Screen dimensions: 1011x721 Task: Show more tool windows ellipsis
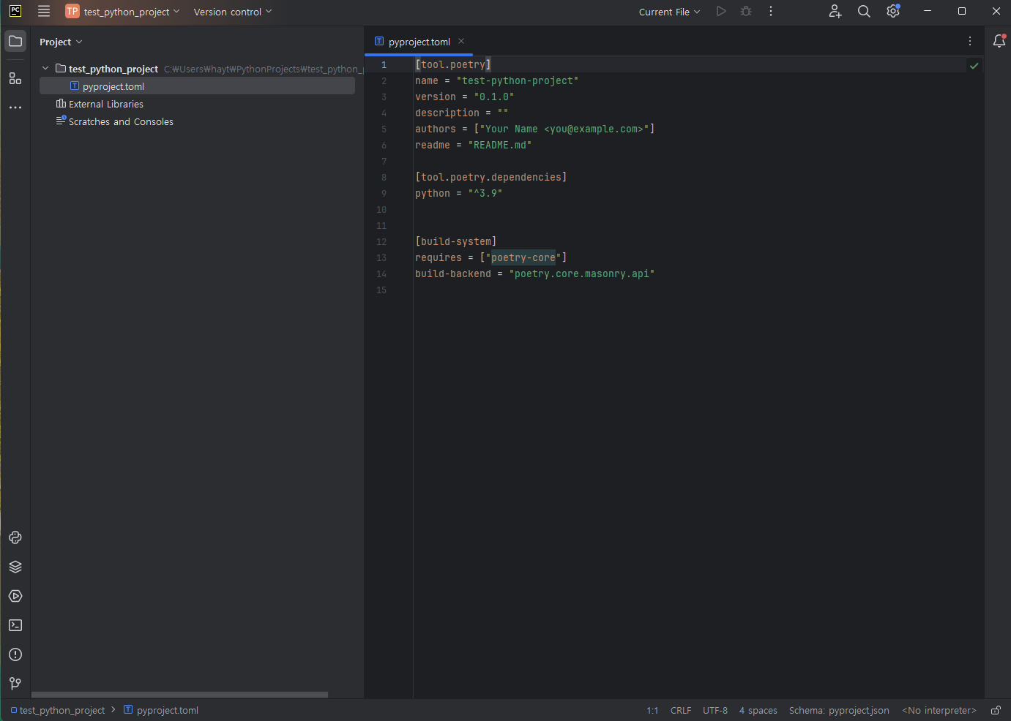[15, 107]
